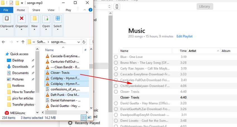Open the recent locations dropdown arrow
This screenshot has height=127, width=237.
(x=18, y=42)
